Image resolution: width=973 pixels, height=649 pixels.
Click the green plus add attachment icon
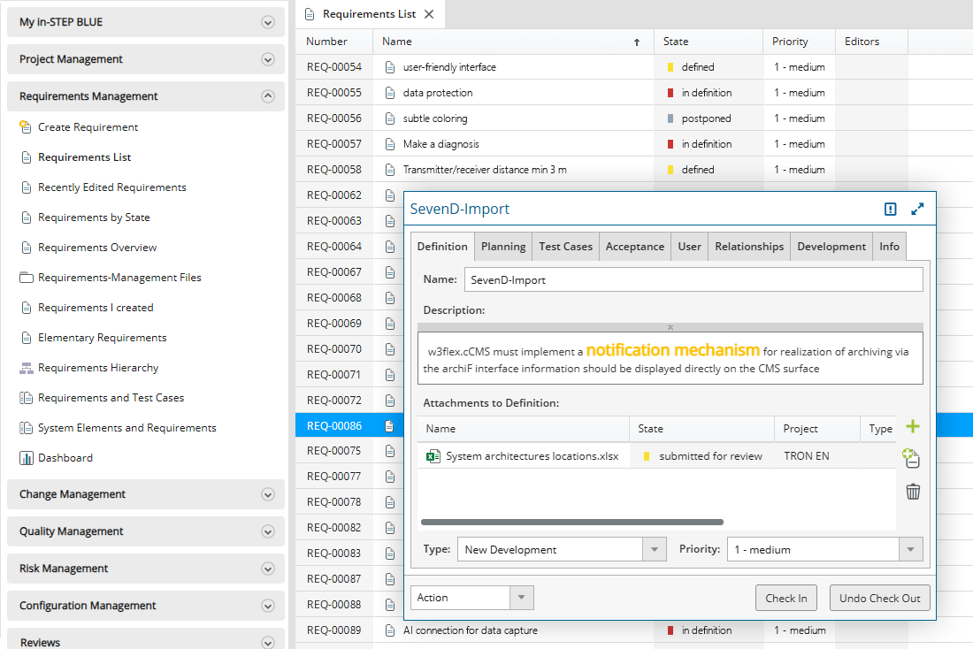pyautogui.click(x=913, y=427)
